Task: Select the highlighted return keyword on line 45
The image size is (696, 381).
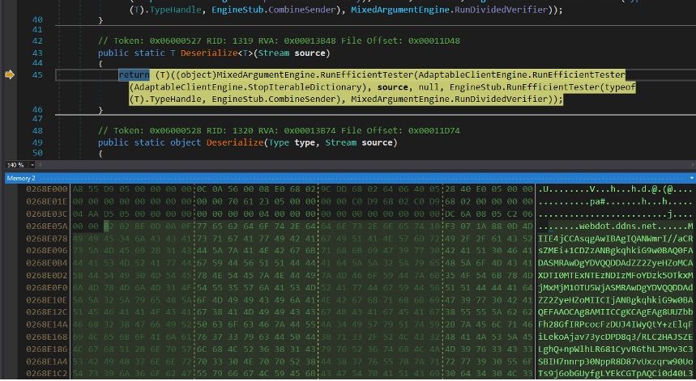Action: point(134,75)
